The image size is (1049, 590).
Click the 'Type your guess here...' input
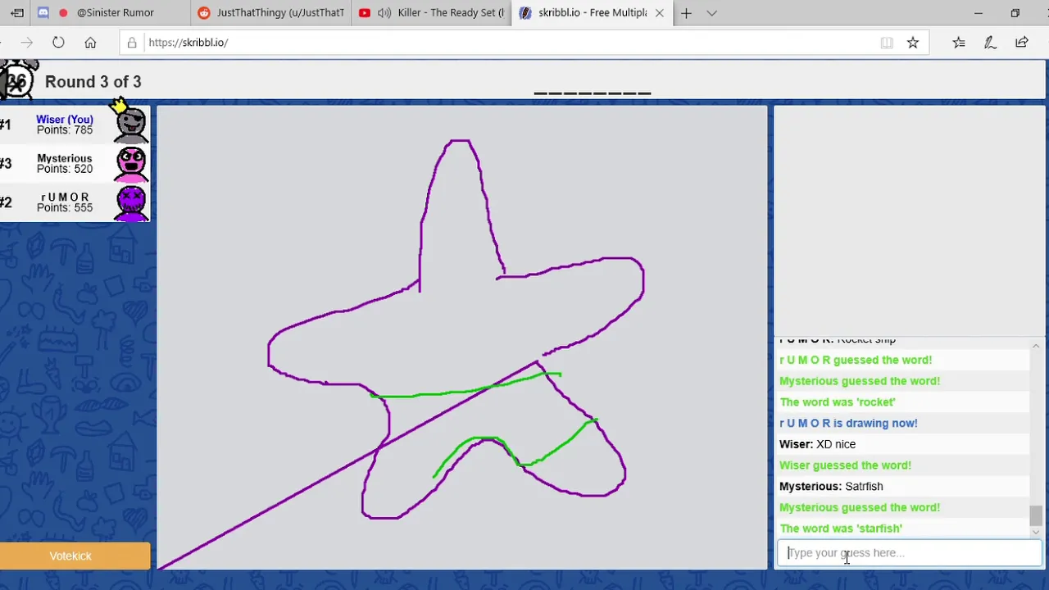909,553
